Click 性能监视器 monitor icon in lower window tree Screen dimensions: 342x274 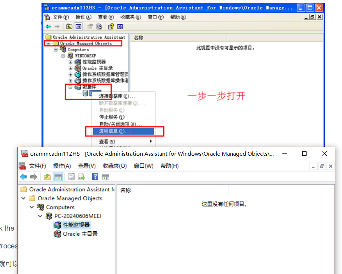click(57, 225)
